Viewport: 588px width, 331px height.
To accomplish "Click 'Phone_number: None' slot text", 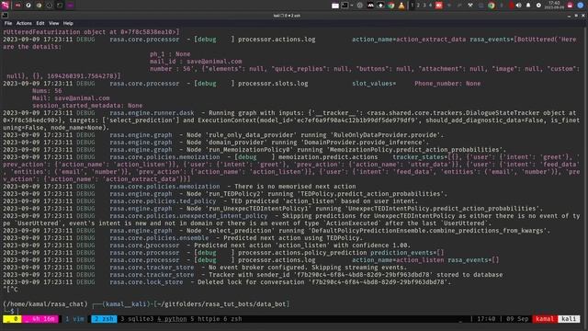I will (447, 84).
